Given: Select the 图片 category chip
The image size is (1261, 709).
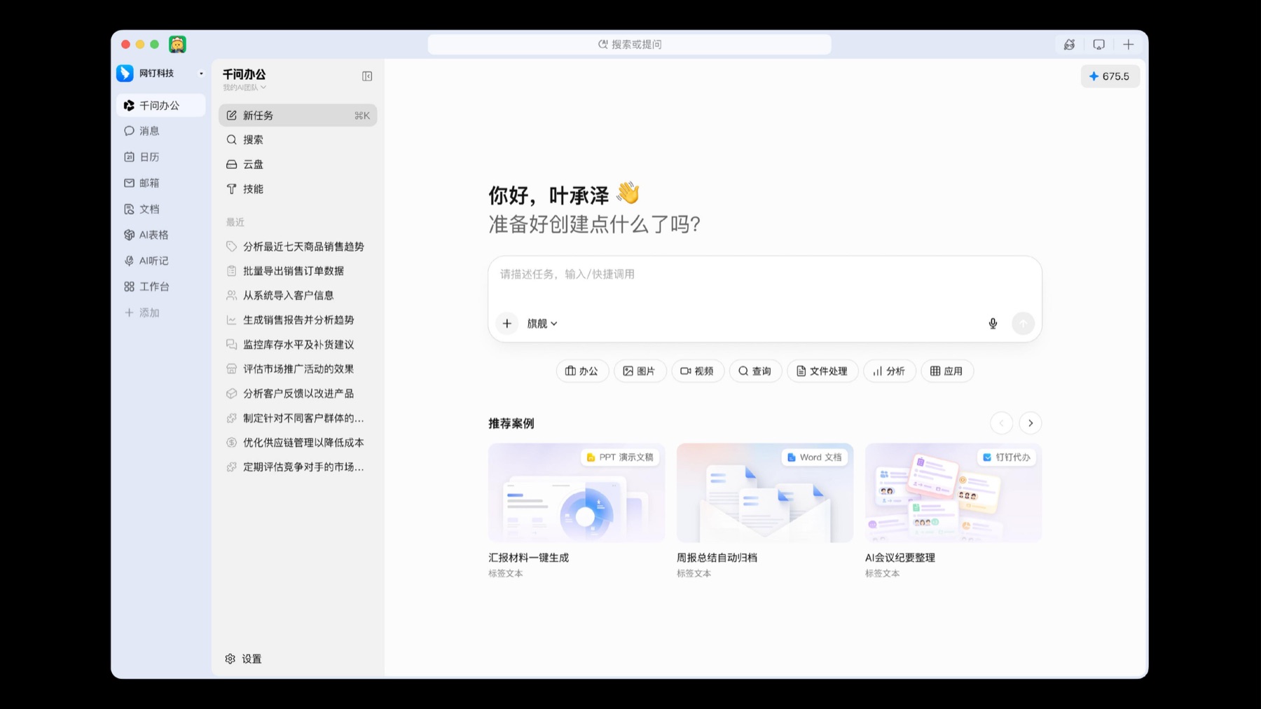Looking at the screenshot, I should pos(640,371).
